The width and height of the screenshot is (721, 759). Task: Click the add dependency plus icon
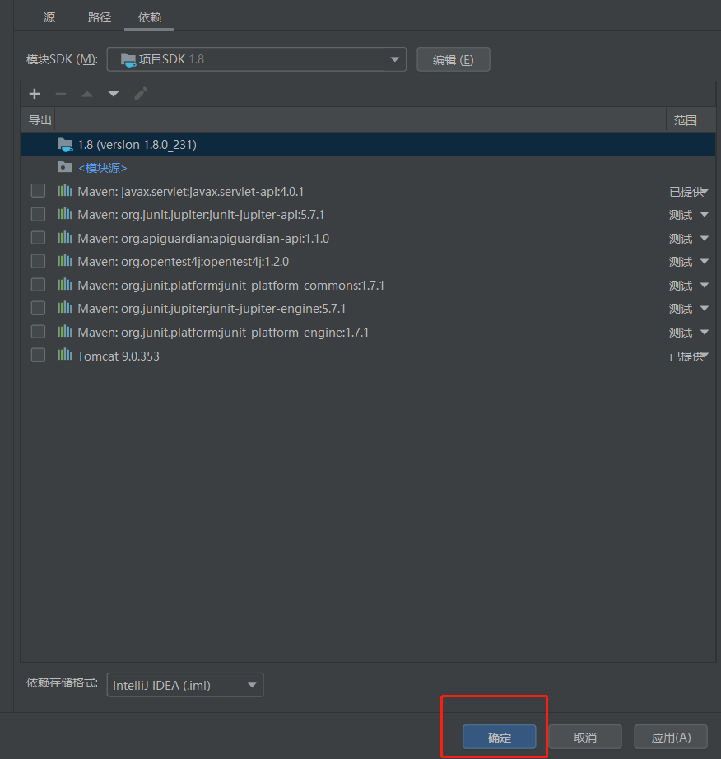(35, 93)
